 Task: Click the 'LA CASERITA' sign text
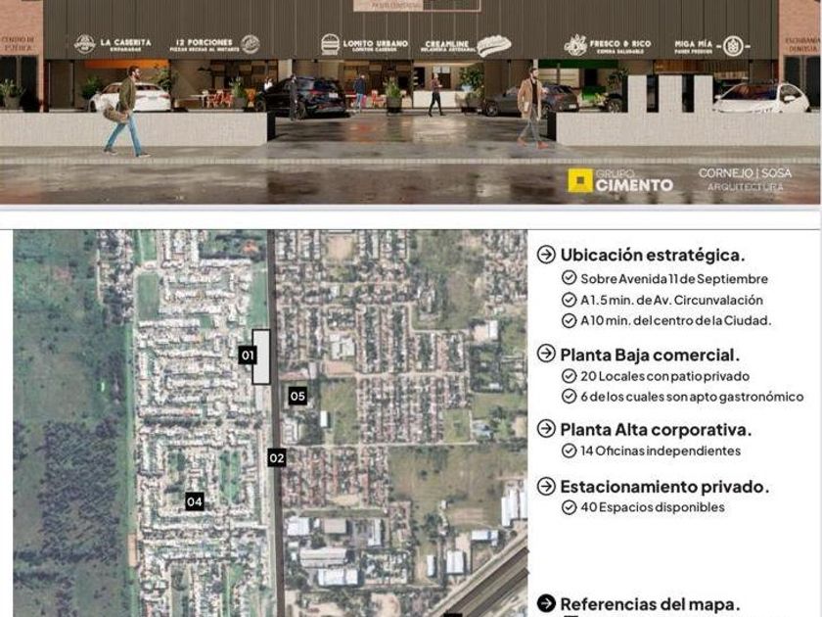coord(126,42)
